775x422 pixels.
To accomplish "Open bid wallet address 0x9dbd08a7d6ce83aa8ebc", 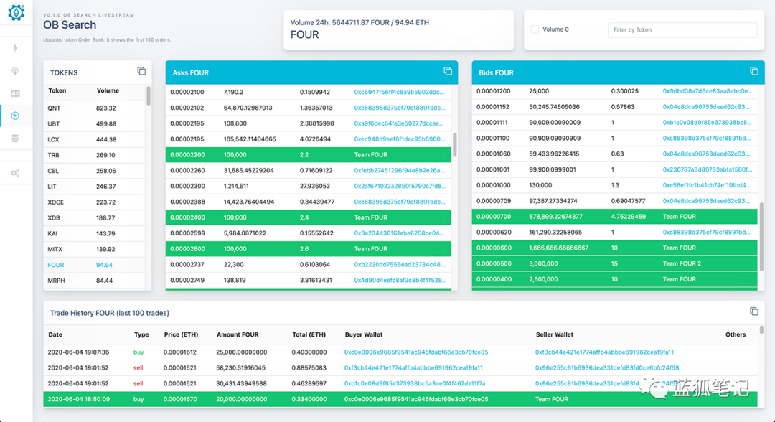I will (707, 91).
